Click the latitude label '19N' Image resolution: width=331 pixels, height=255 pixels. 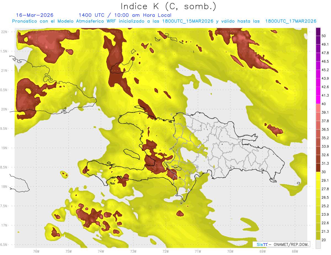(x=4, y=148)
